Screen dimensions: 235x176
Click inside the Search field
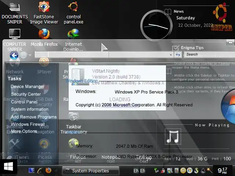[210, 54]
